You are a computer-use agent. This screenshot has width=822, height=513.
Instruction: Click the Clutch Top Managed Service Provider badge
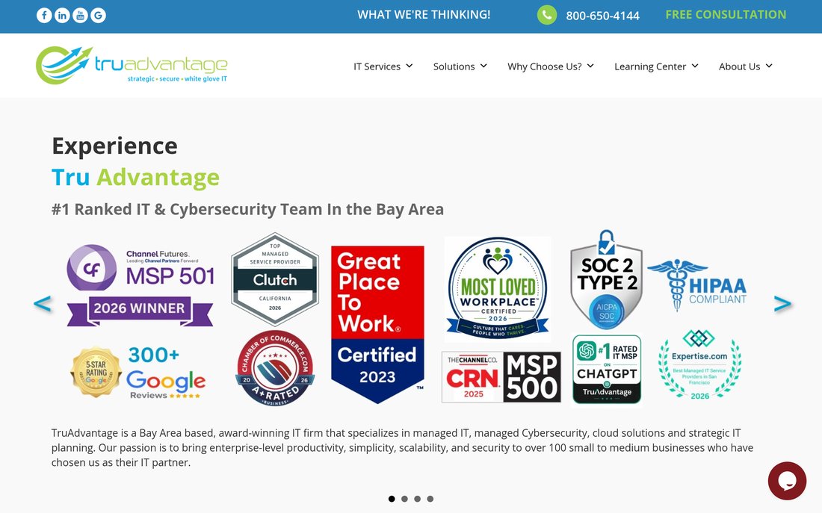[275, 279]
